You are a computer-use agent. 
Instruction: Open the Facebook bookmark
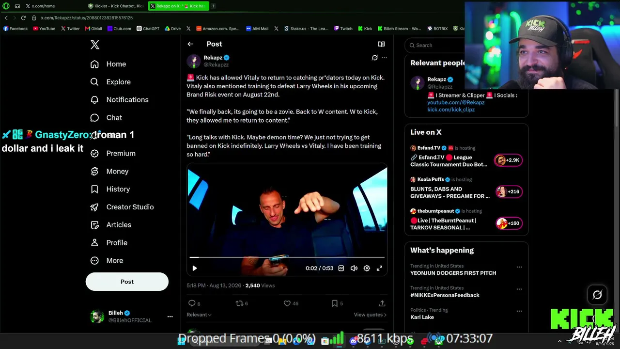point(15,29)
